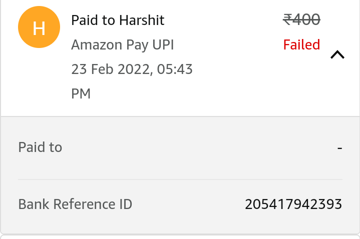Viewport: 360px width, 239px height.
Task: Select the Bank Reference ID label
Action: click(x=75, y=204)
